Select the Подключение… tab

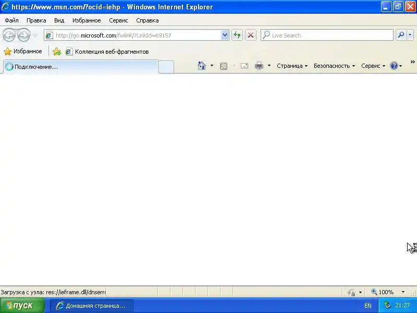pos(81,67)
